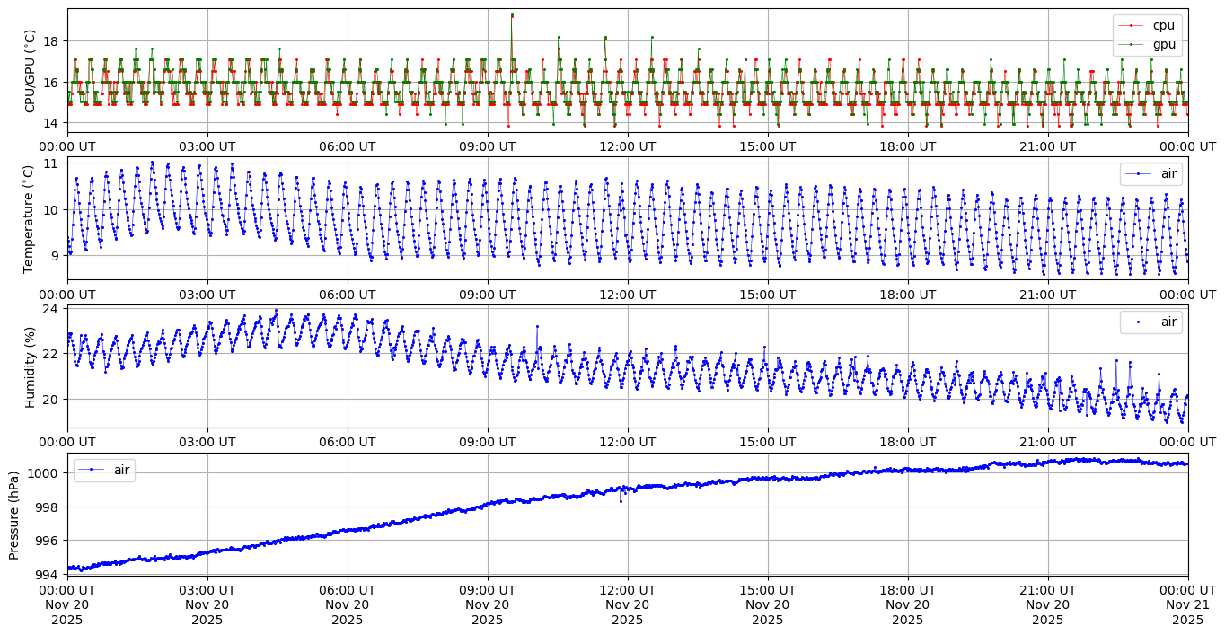
Task: Click the humidity outlier spike after 10:00 UT
Action: click(x=537, y=326)
